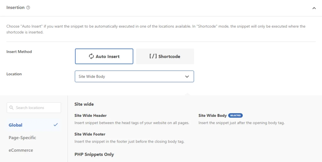Image resolution: width=322 pixels, height=162 pixels.
Task: Open the Page-Specific locations category
Action: (x=22, y=138)
